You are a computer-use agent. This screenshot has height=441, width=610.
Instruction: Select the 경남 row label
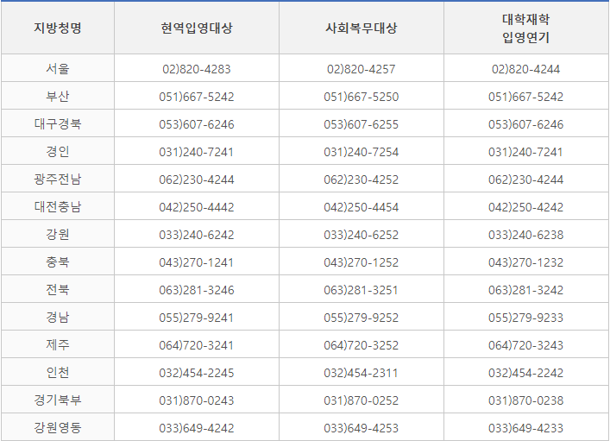tap(58, 318)
